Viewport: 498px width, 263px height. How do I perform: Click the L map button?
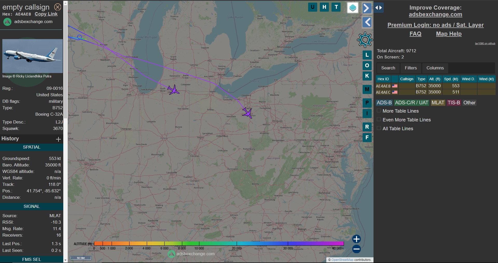click(367, 55)
